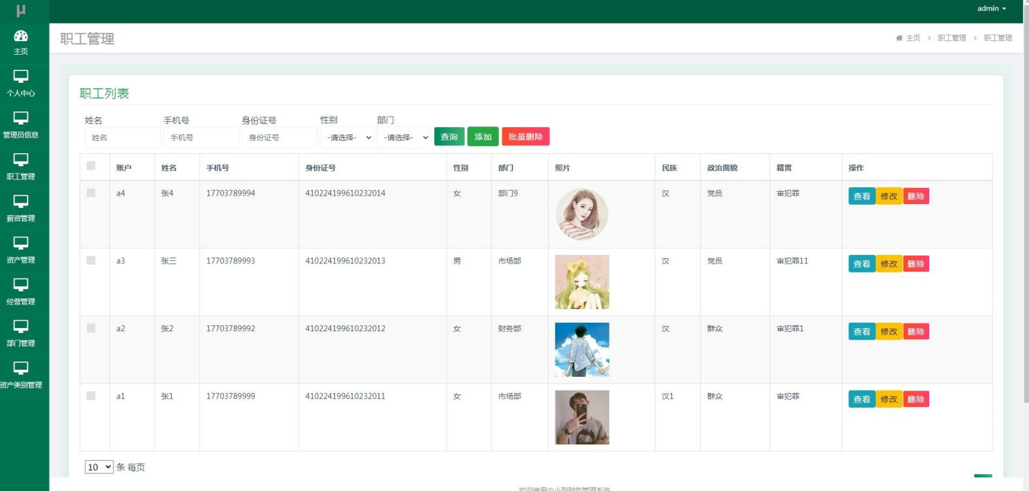Focus the 身份证号 search input field

tap(279, 138)
